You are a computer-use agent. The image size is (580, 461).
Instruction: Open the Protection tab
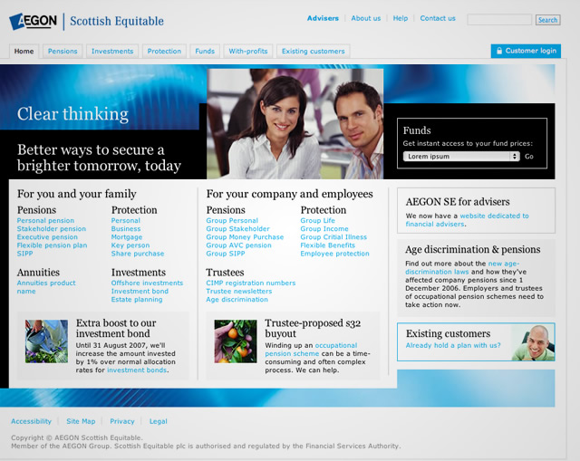(164, 51)
